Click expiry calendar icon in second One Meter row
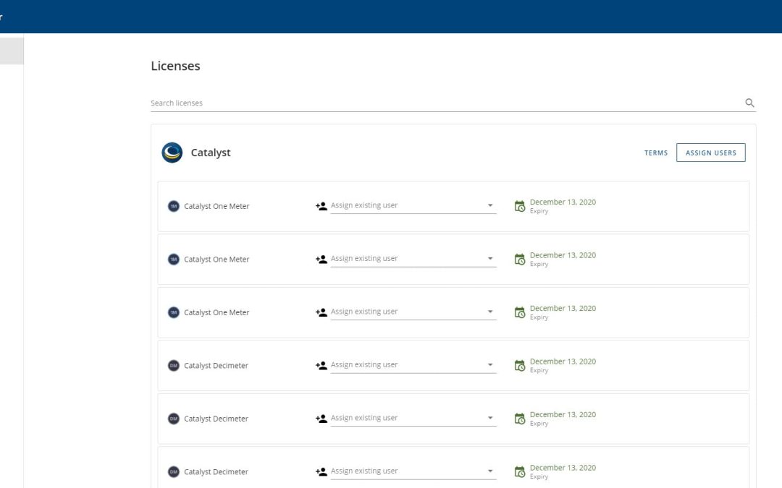Viewport: 782px width, 488px height. (x=520, y=260)
